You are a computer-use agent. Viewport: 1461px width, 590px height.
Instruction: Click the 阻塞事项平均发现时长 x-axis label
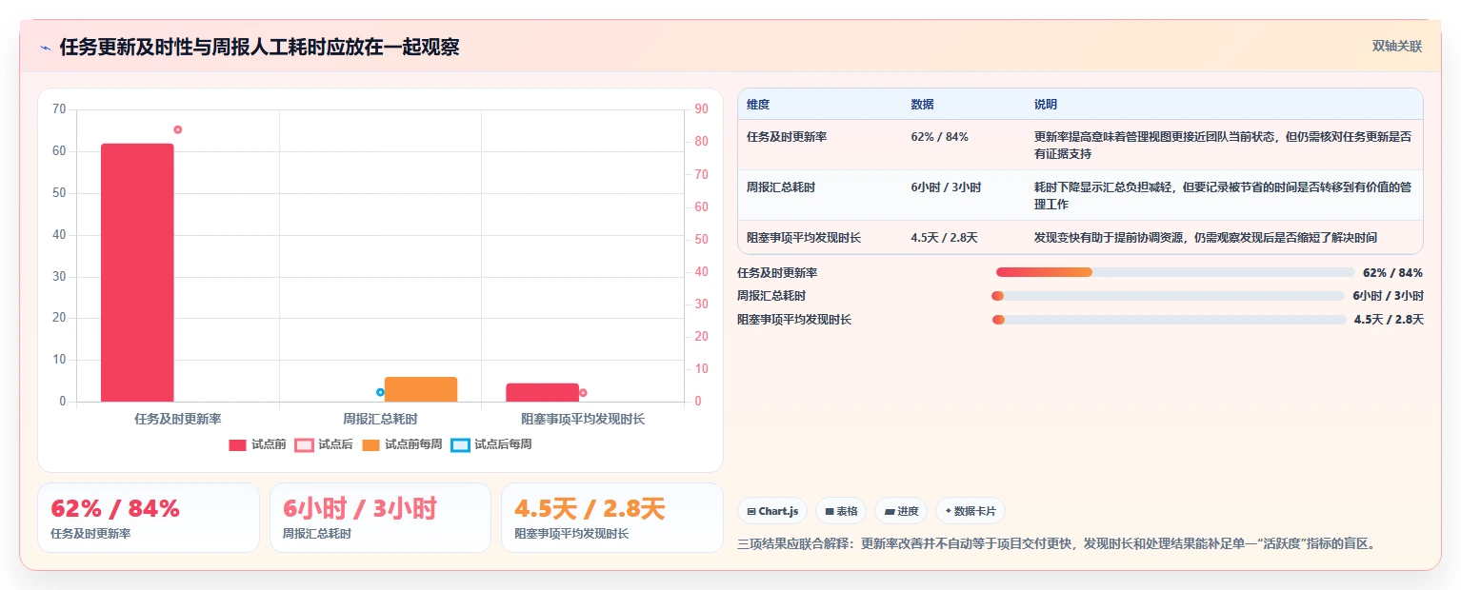click(x=583, y=419)
